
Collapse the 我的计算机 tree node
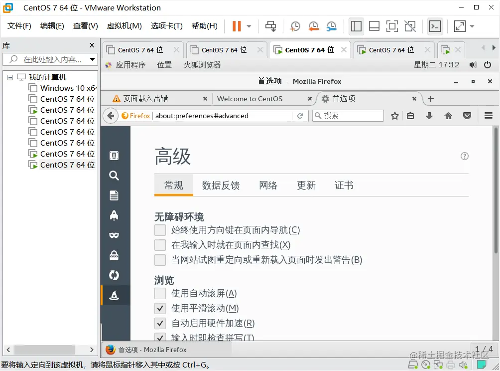pyautogui.click(x=10, y=77)
